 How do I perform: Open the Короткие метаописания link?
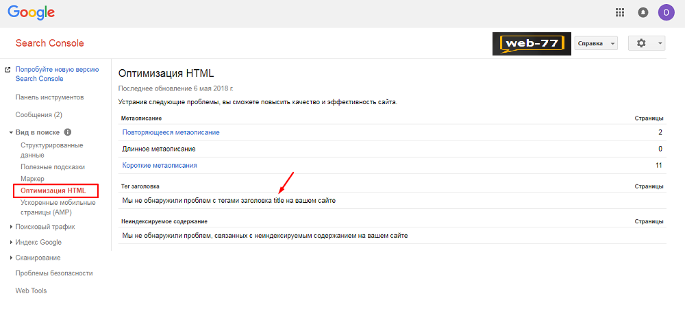[x=160, y=166]
